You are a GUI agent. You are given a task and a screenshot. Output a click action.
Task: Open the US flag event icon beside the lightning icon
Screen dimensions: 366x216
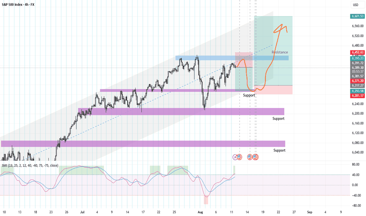[240, 157]
